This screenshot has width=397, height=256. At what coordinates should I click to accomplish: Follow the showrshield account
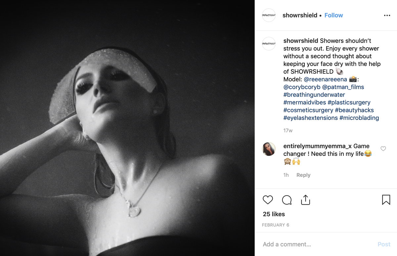pos(333,15)
